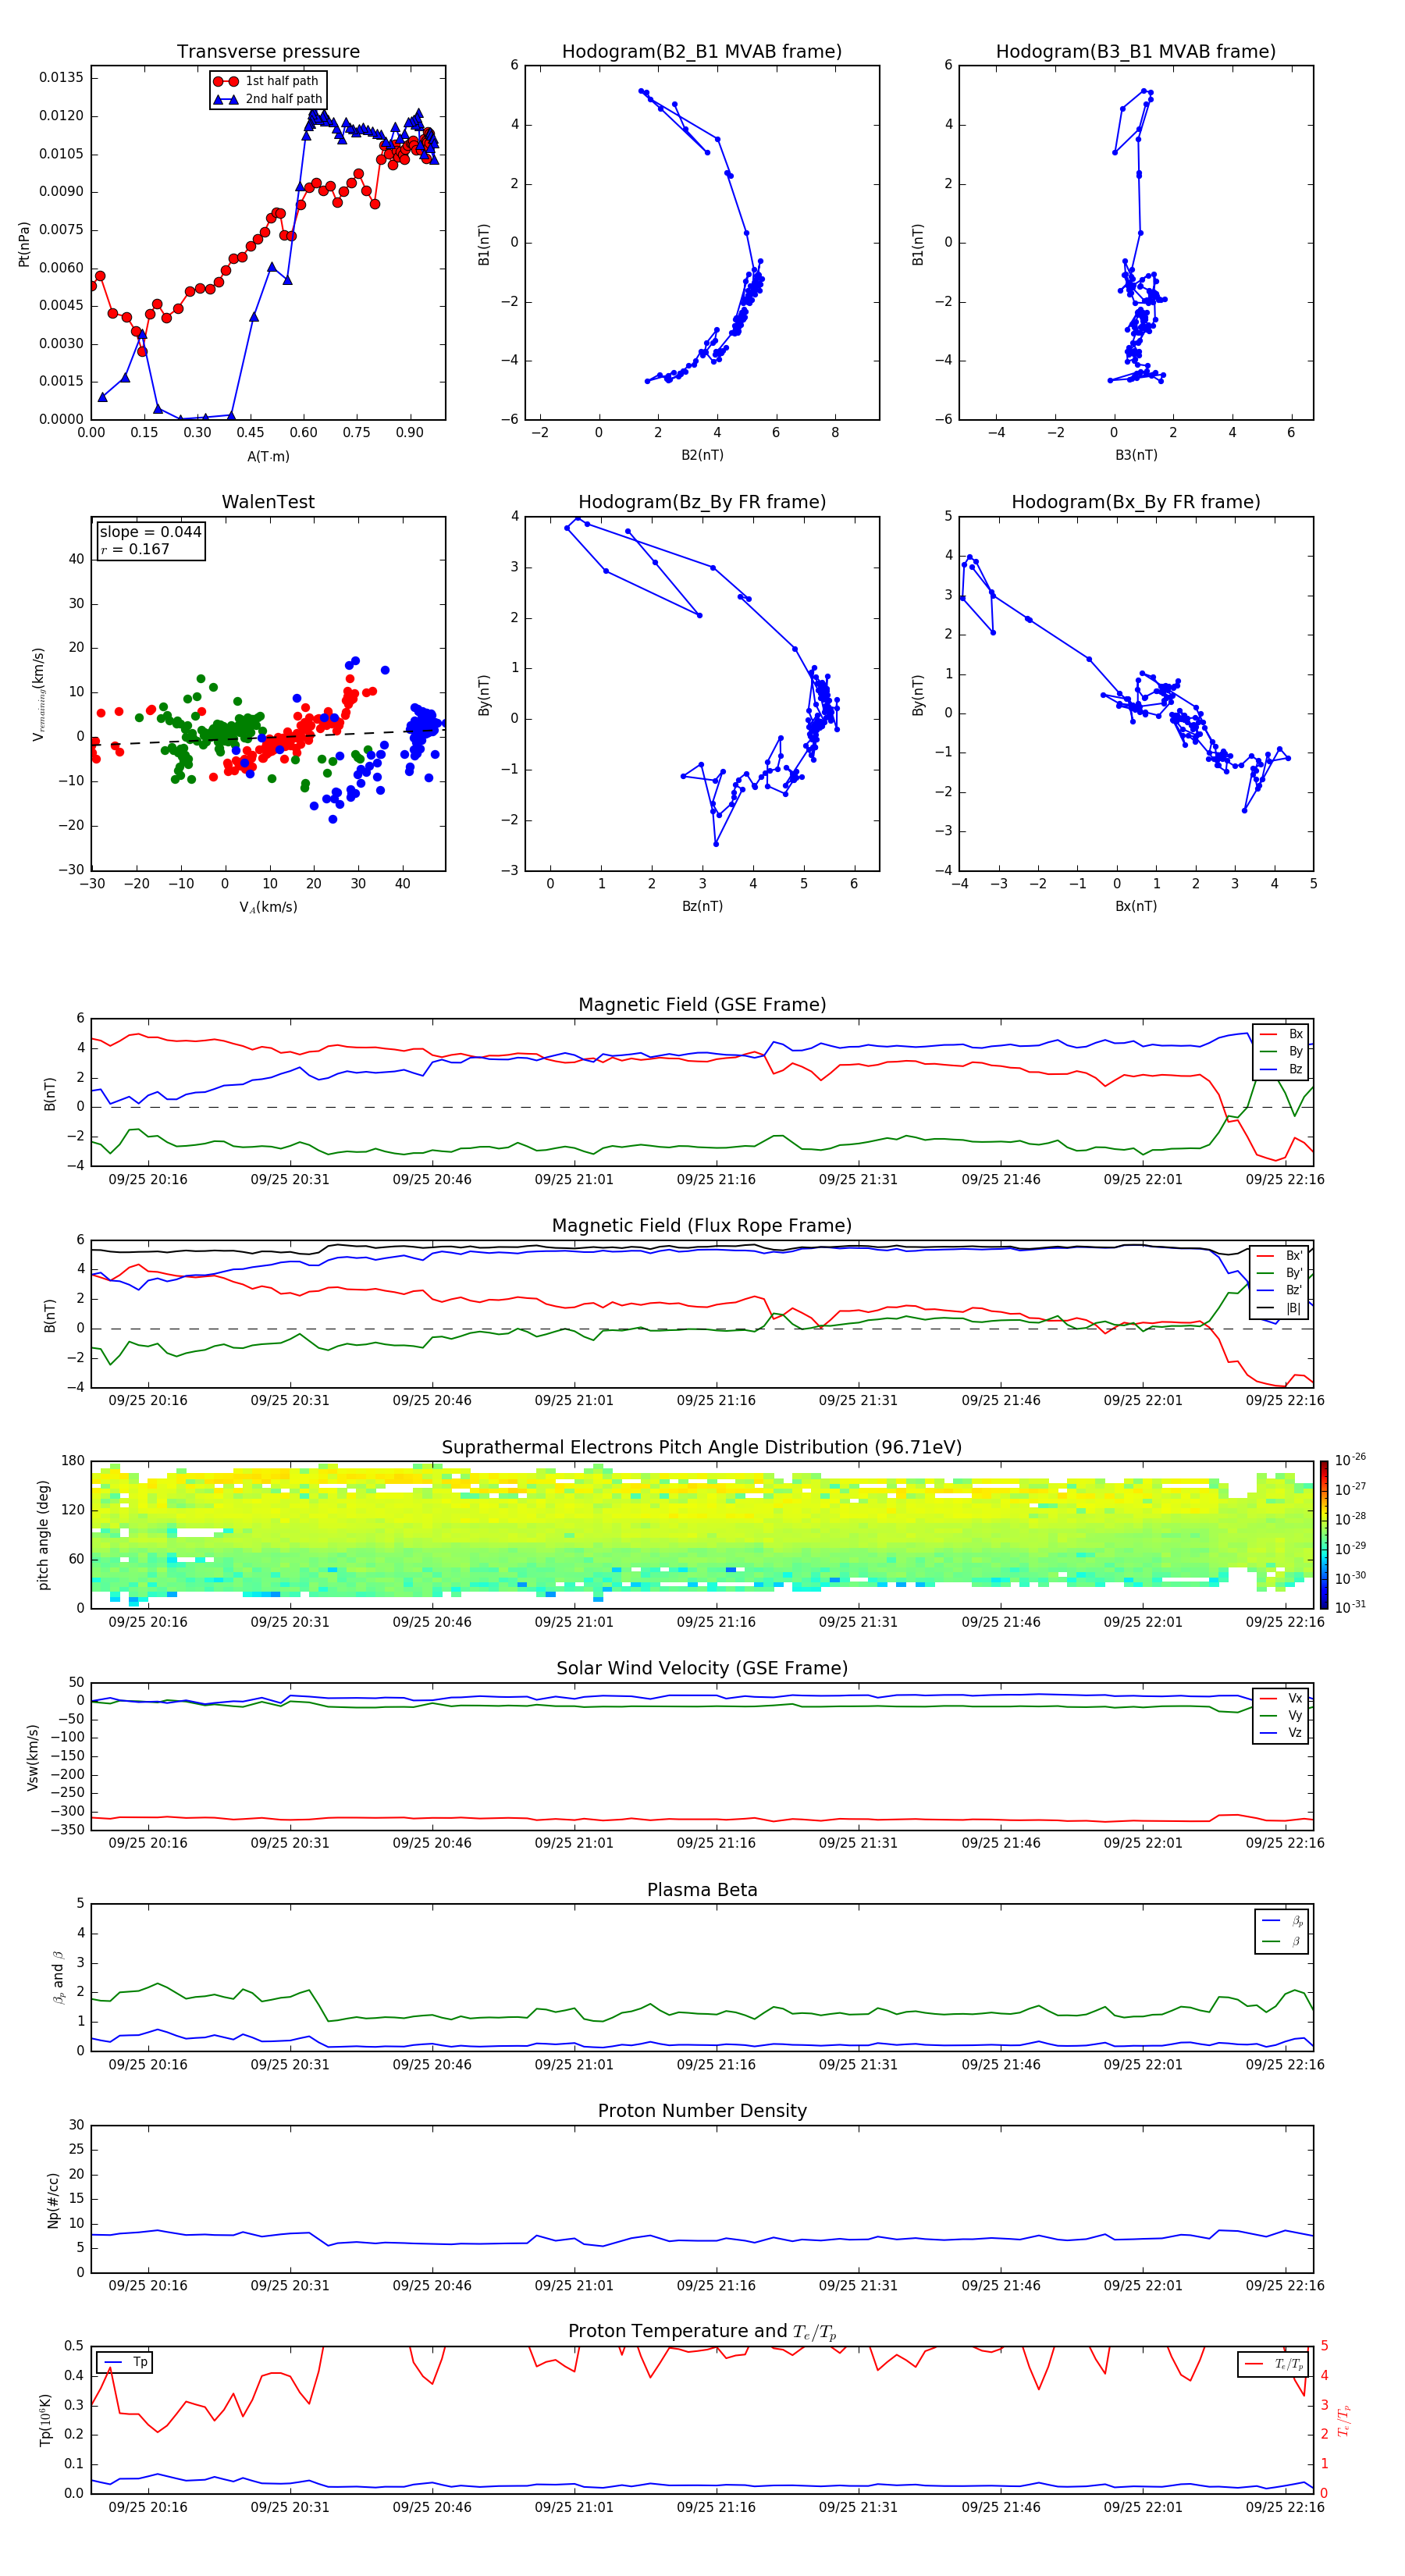Click the "slope = 0.044" annotation
1405x2576 pixels.
coord(150,532)
